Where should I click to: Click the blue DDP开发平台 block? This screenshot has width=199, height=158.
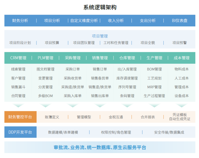click(x=20, y=132)
